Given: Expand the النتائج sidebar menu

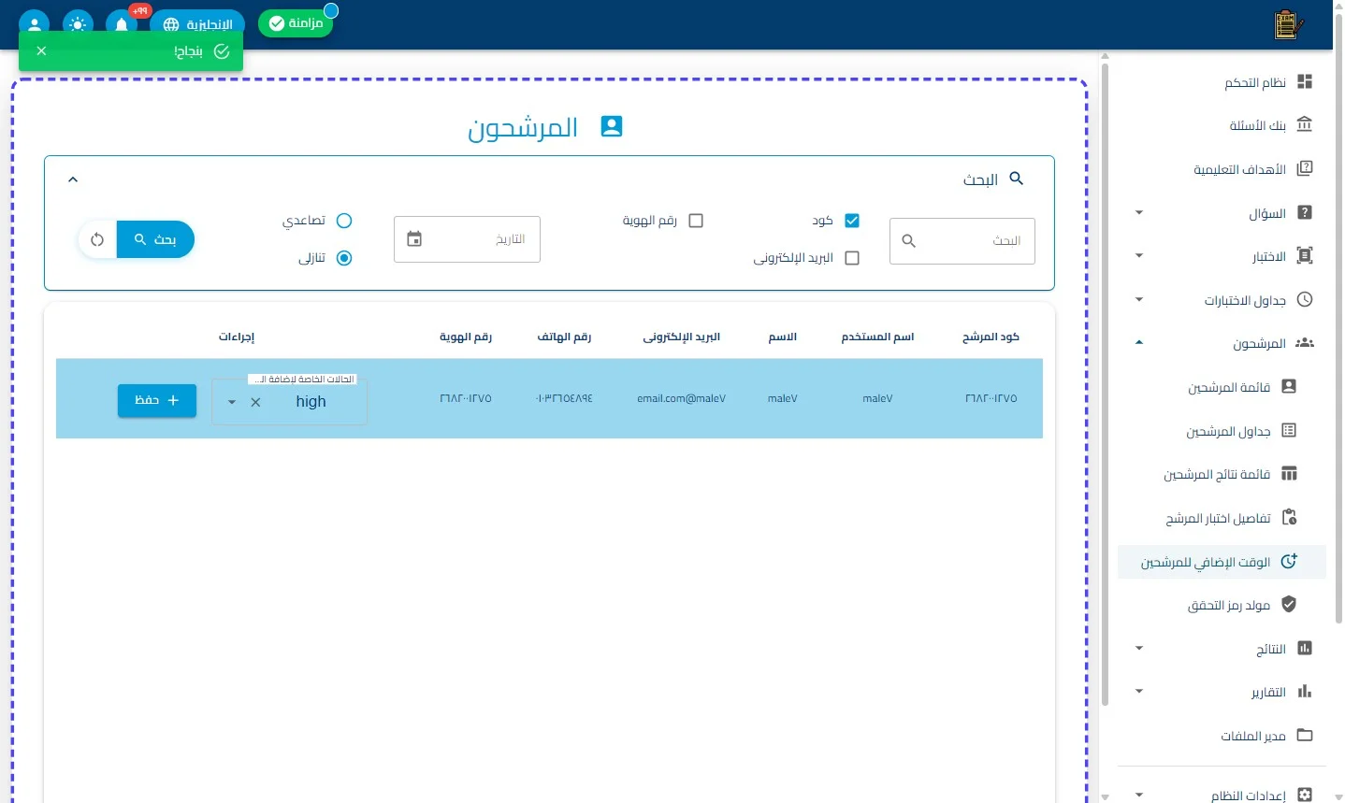Looking at the screenshot, I should (x=1222, y=649).
